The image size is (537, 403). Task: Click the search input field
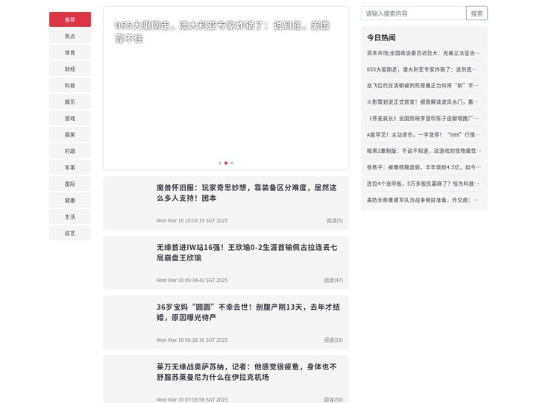413,13
